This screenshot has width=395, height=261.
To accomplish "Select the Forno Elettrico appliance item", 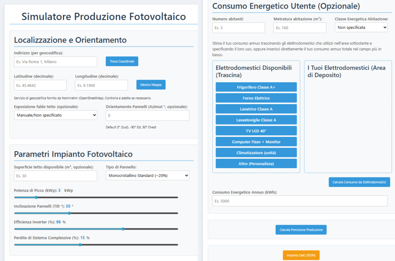I will coord(256,98).
